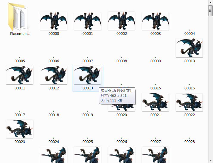Click file name 00008
The width and height of the screenshot is (213, 163).
click(x=122, y=61)
